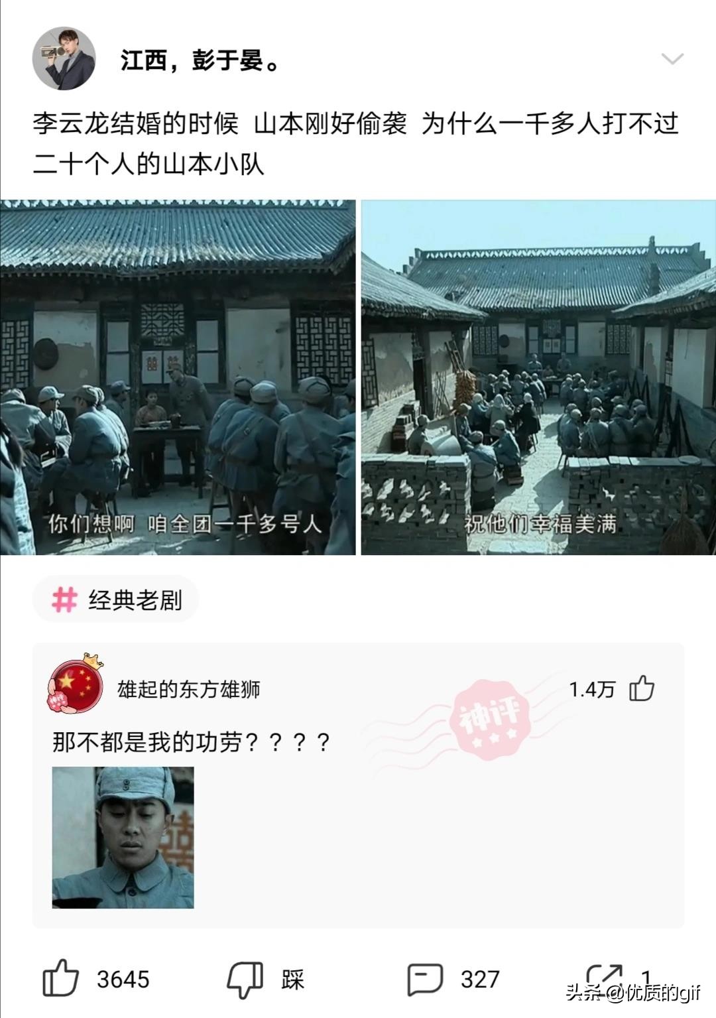Expand the post options chevron
This screenshot has height=1018, width=716.
[x=672, y=60]
